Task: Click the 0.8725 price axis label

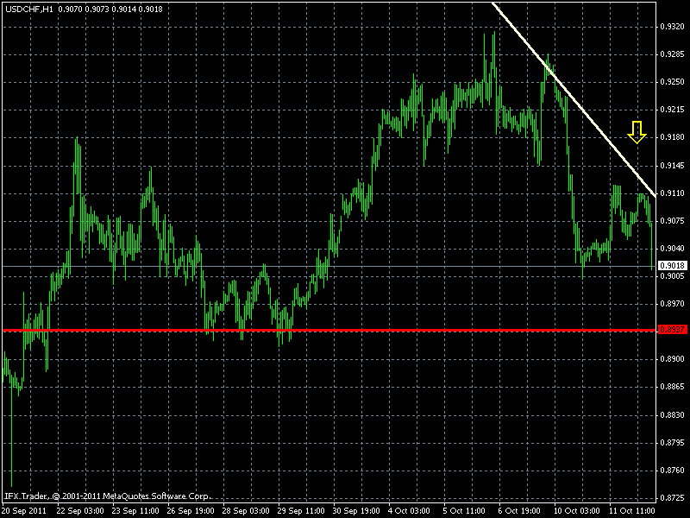Action: pos(673,498)
